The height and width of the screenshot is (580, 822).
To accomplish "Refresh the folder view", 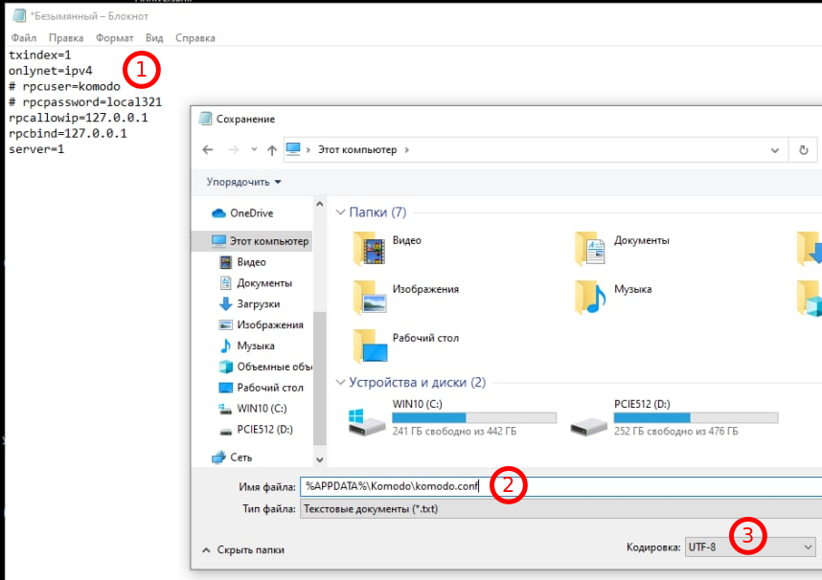I will point(803,150).
